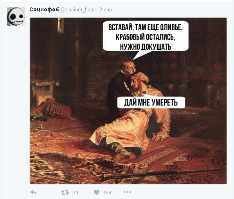The image size is (234, 199).
Task: View the 154 likes count
Action: pyautogui.click(x=107, y=193)
